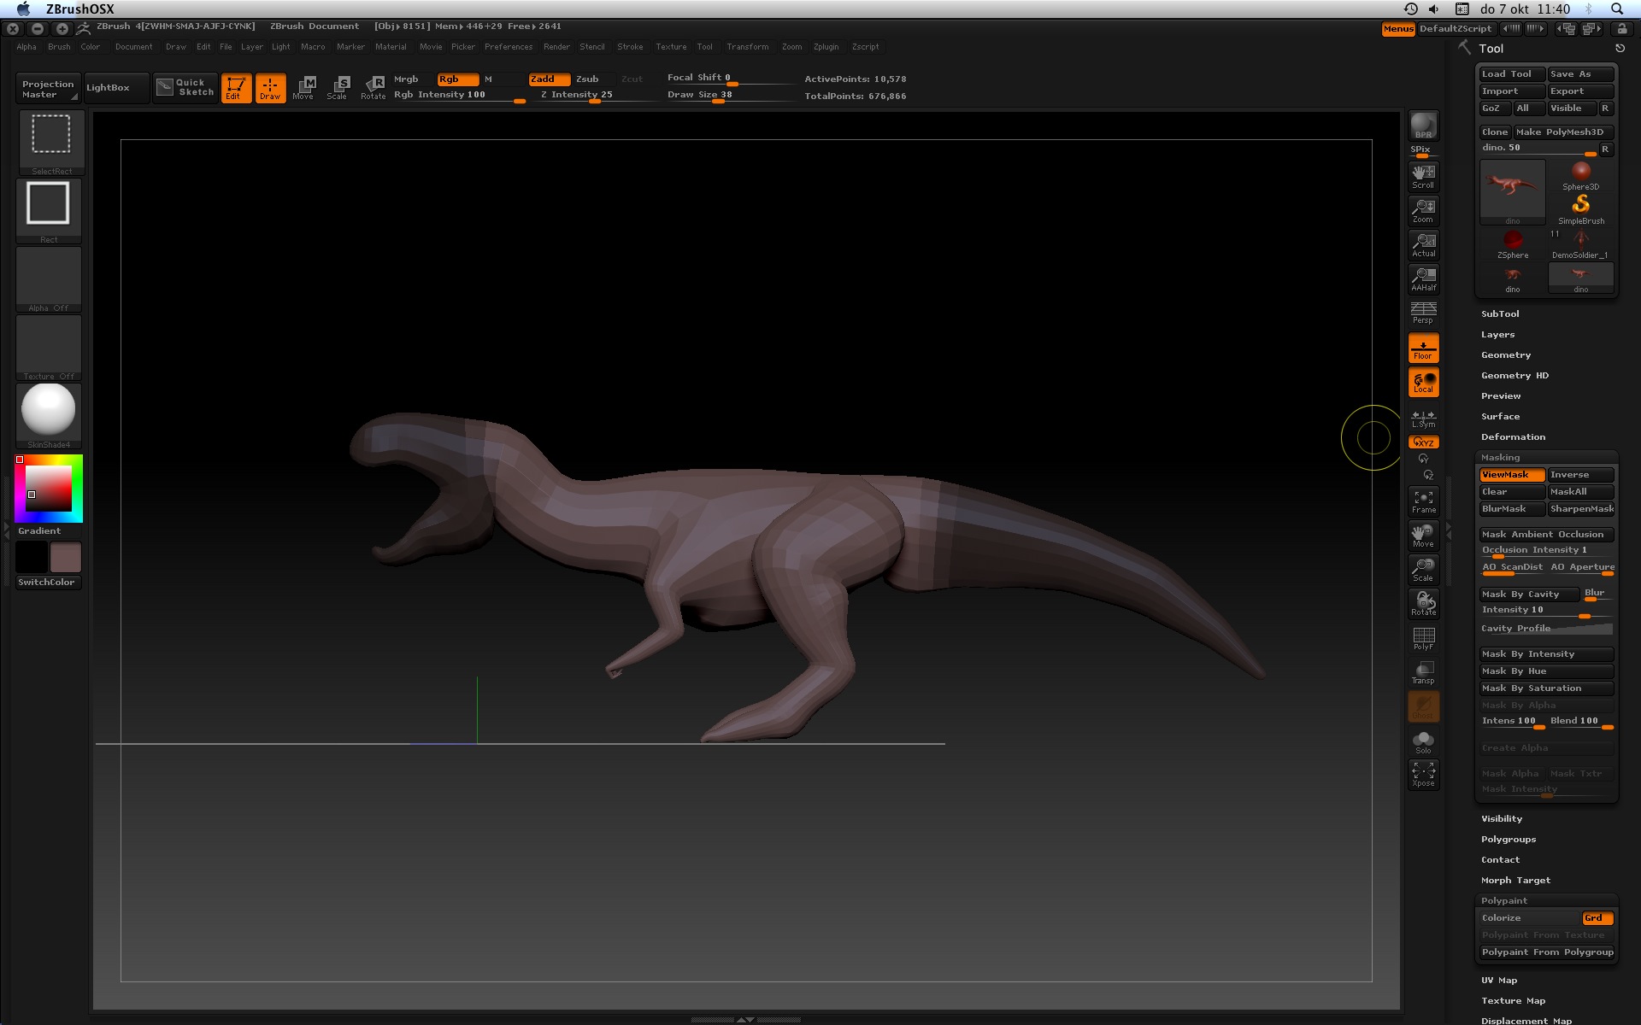
Task: Select the Scale mode icon in top shelf
Action: pos(338,88)
